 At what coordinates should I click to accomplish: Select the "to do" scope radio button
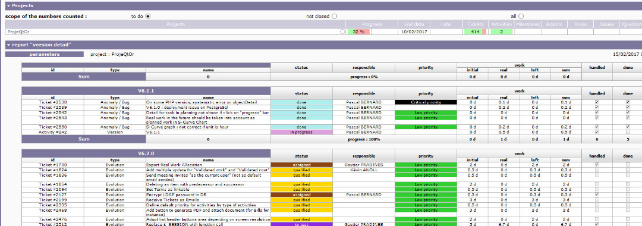148,17
